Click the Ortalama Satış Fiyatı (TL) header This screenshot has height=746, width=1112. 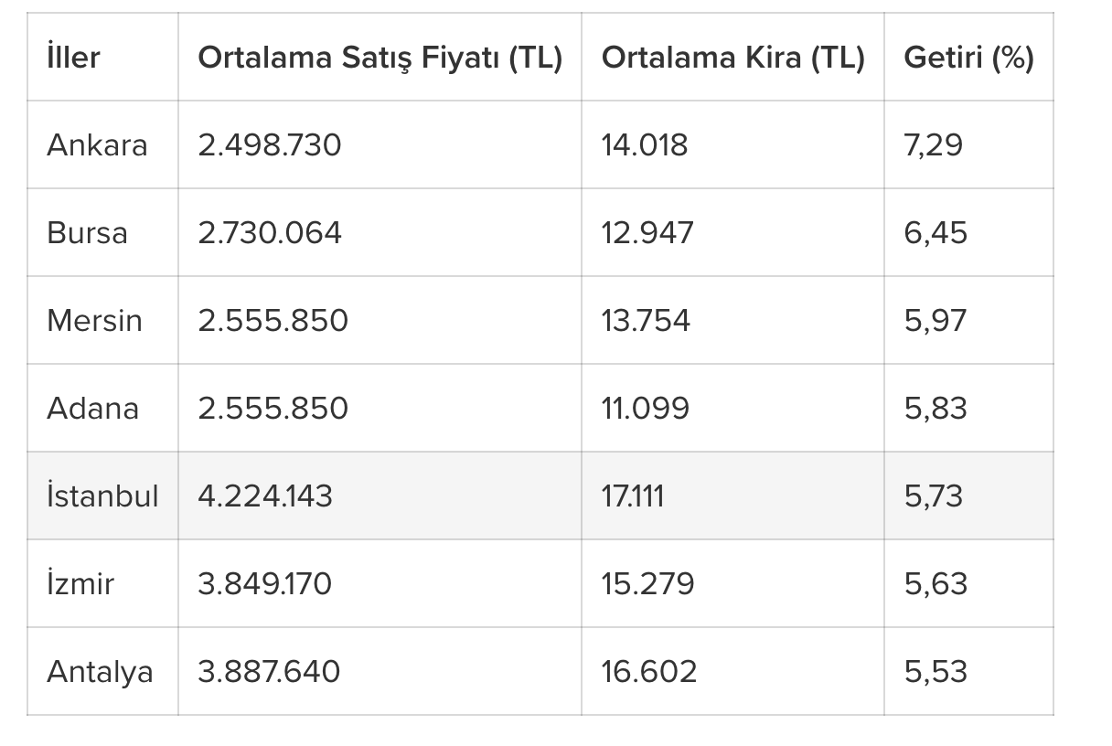point(380,58)
